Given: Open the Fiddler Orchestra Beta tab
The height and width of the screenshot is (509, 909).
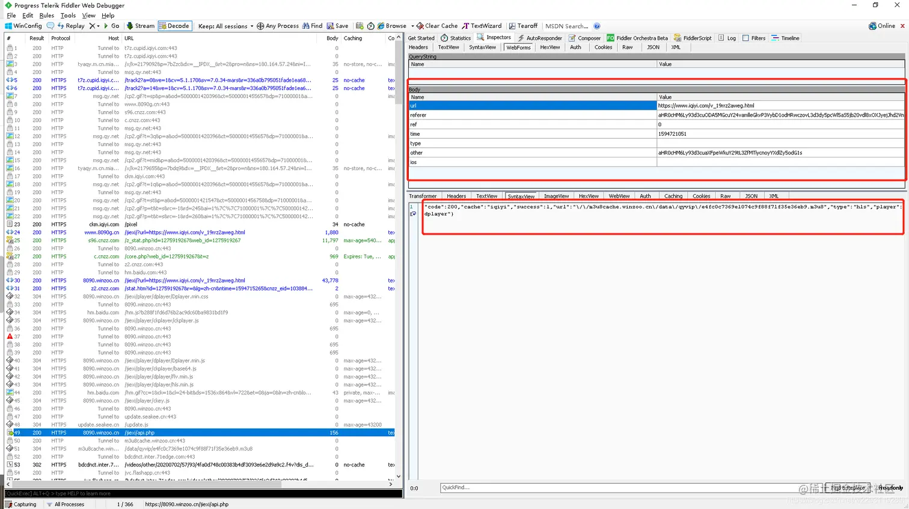Looking at the screenshot, I should [637, 38].
